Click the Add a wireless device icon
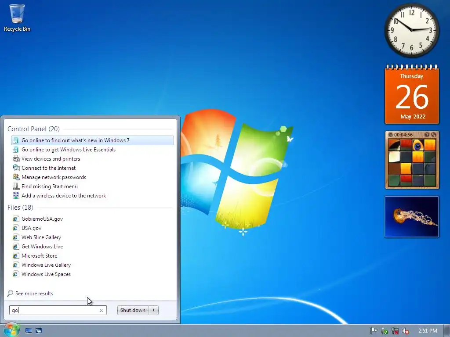 (x=16, y=195)
